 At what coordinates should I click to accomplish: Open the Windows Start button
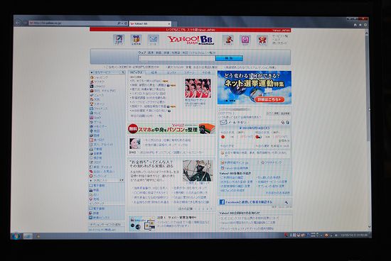tap(16, 235)
